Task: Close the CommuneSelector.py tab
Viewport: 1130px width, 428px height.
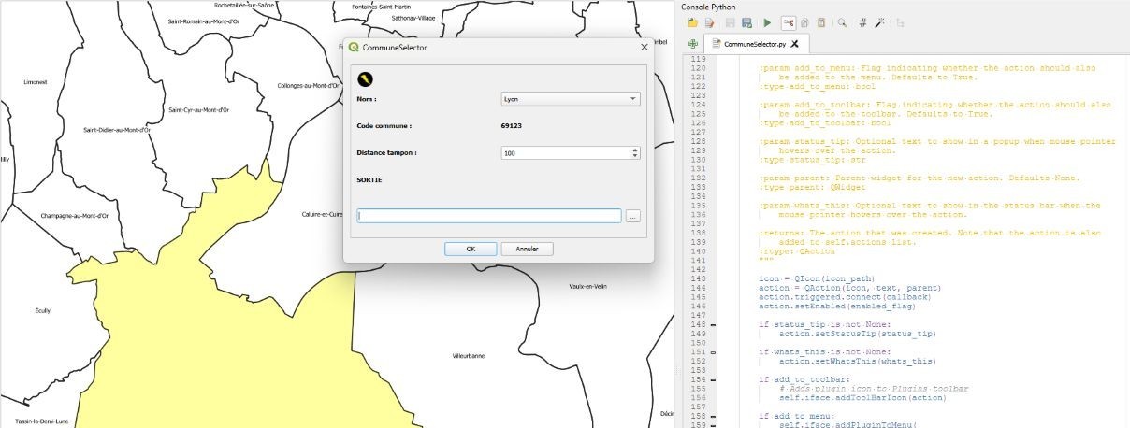Action: tap(794, 44)
